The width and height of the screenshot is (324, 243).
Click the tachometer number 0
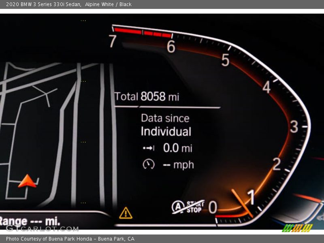pyautogui.click(x=213, y=207)
